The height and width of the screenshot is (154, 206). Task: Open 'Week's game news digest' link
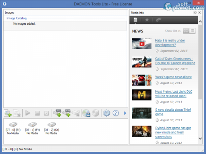(173, 77)
